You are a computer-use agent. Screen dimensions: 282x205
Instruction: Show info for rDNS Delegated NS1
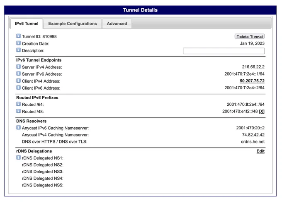(18, 157)
